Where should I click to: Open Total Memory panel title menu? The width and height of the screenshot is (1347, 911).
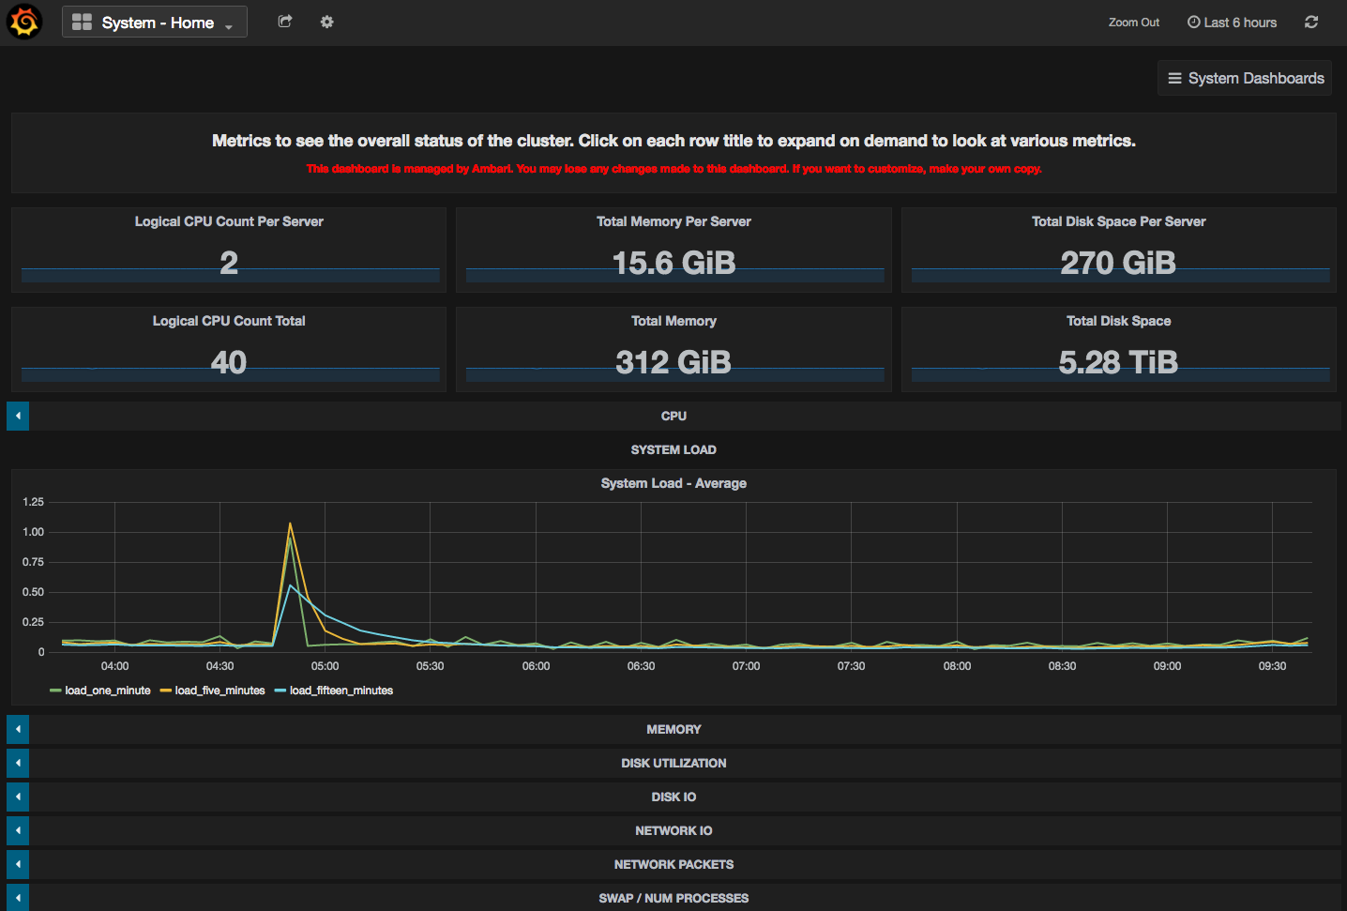pos(673,321)
